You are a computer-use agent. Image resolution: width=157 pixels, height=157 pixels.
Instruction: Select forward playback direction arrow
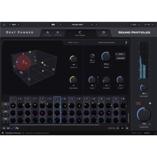4,128
